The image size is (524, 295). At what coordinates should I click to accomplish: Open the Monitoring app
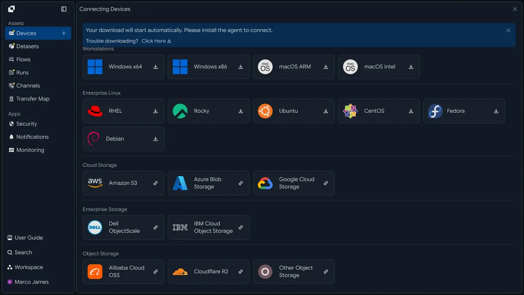[x=38, y=150]
